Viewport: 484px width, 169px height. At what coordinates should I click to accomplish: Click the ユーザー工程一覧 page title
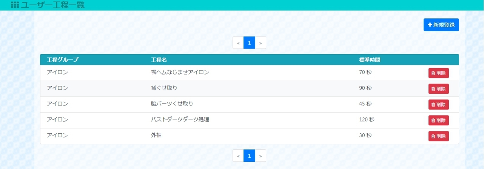point(53,5)
